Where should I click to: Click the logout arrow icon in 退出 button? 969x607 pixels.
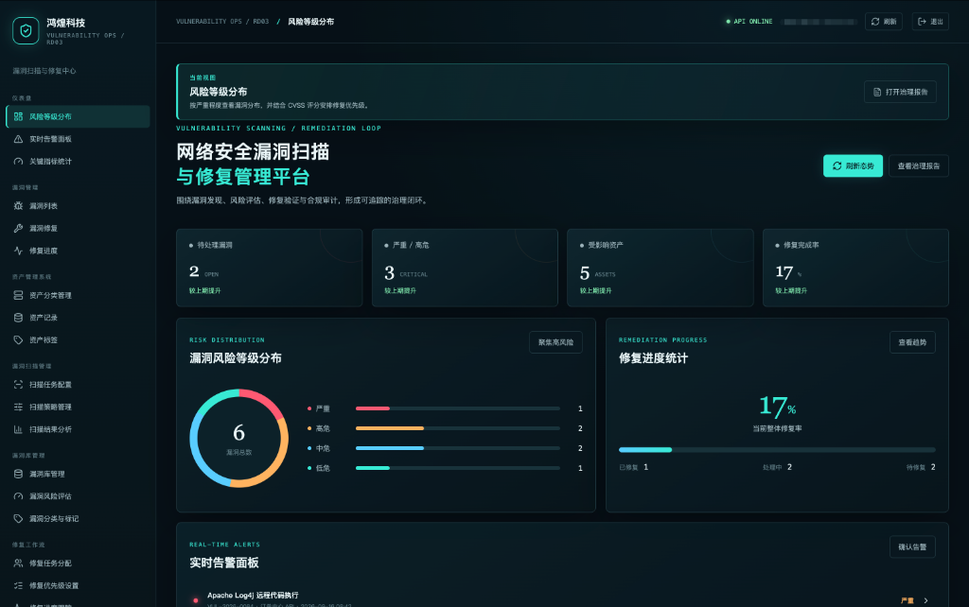pos(922,22)
